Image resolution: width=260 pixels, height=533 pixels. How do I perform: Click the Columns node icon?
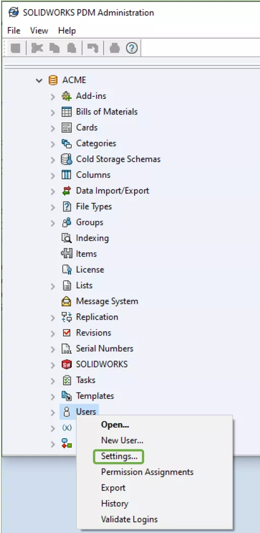tap(67, 175)
